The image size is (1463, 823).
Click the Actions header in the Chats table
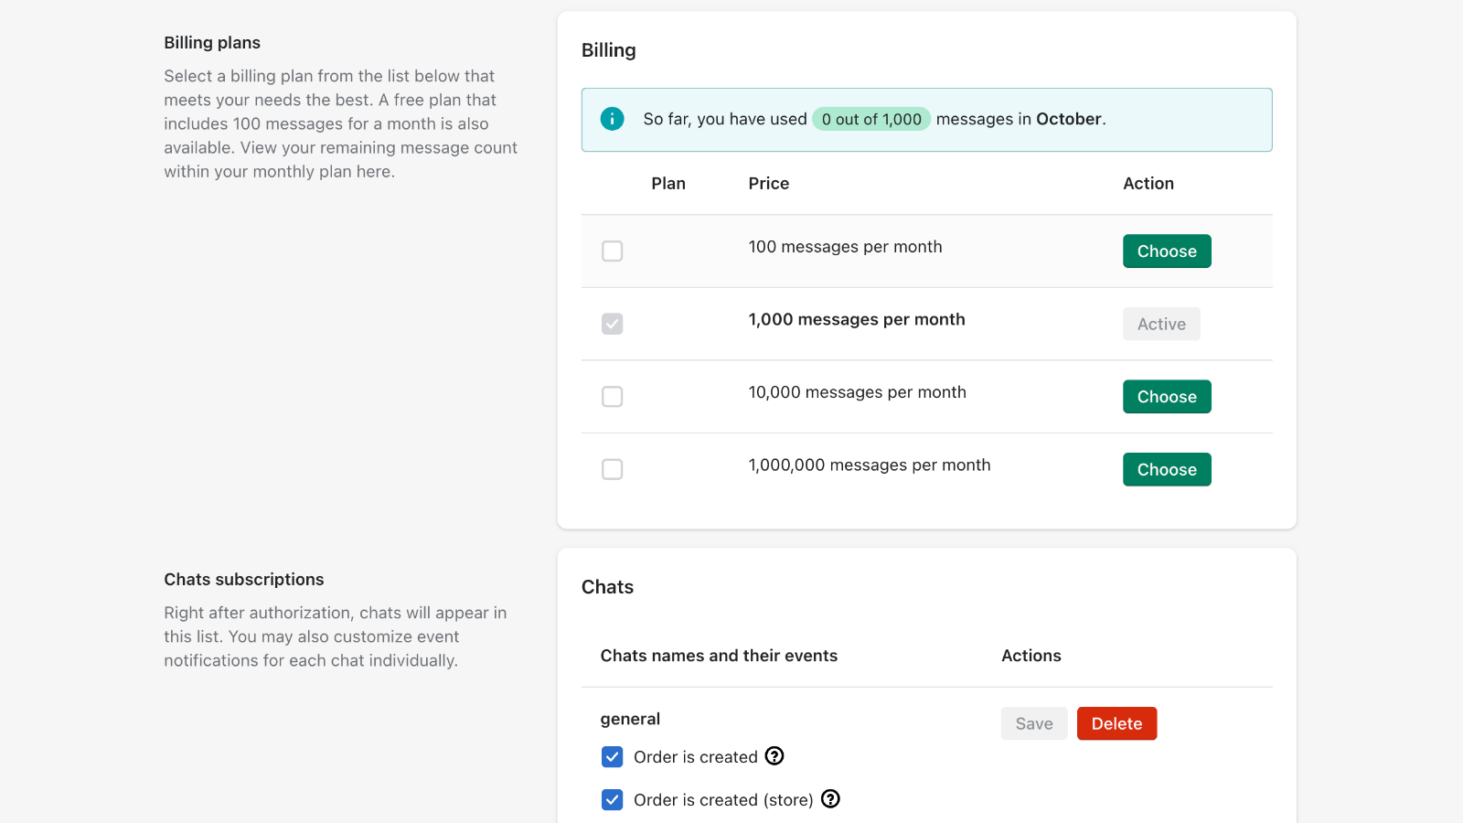1031,655
